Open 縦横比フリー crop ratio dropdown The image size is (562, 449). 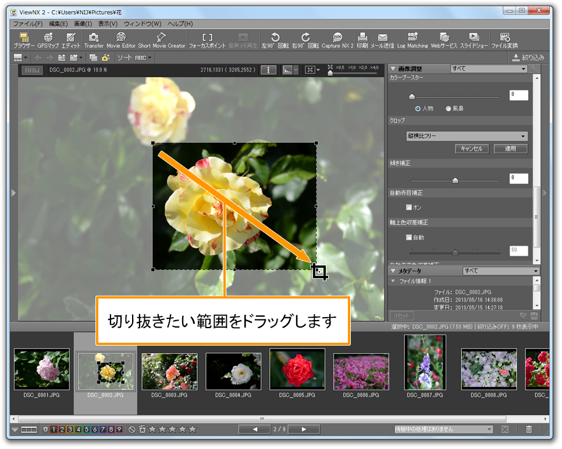467,136
